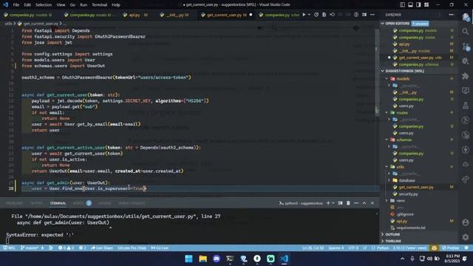Click the WSL remote indicator in status bar
Screen dimensions: 473x266
9,248
